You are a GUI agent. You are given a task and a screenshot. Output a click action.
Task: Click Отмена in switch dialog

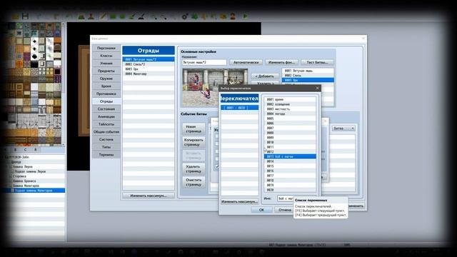click(x=284, y=210)
